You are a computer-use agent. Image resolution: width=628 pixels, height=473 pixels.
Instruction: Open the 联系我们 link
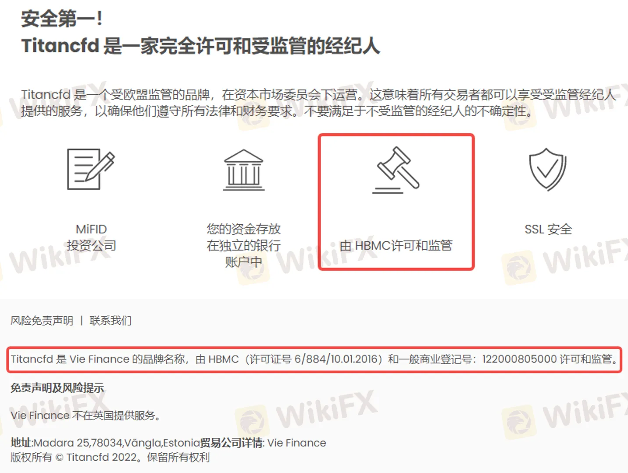111,321
